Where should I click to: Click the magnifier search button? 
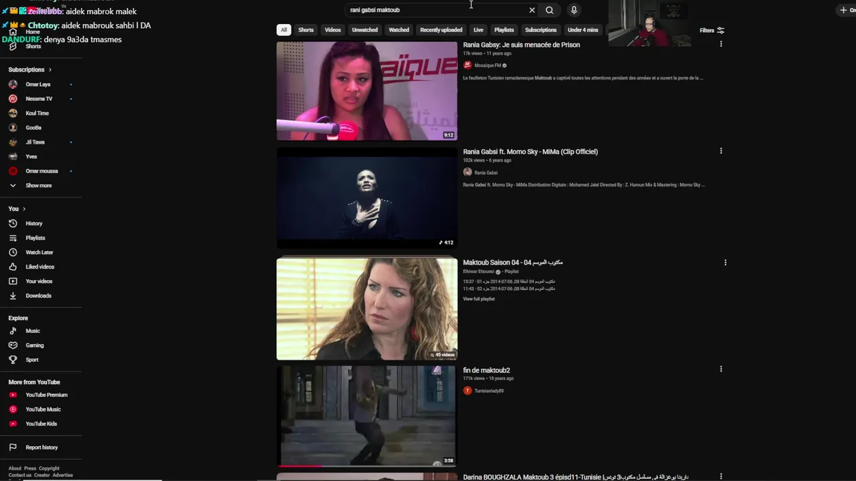point(549,10)
